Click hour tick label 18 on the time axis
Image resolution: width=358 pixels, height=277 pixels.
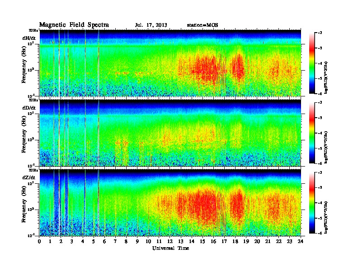235,242
